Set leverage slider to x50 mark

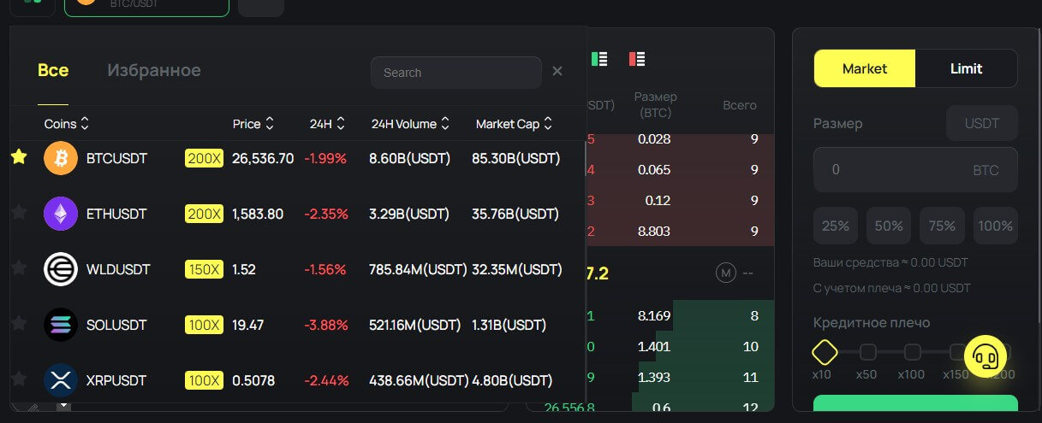tap(867, 352)
